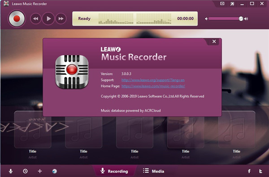The height and width of the screenshot is (177, 269).
Task: Select the fifth album placeholder thumbnail
Action: coord(237,129)
